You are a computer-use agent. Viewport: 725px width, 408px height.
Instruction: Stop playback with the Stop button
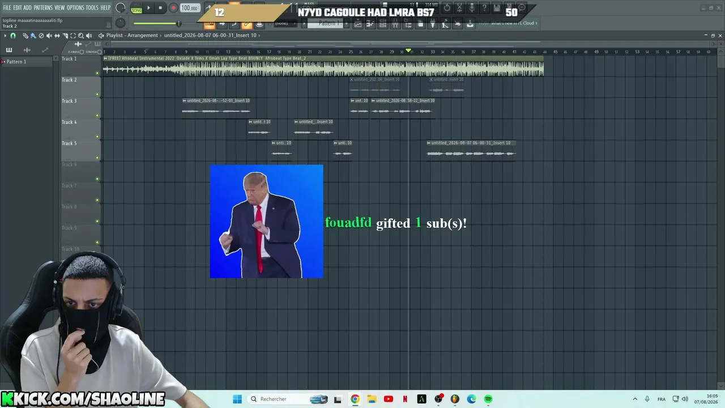coord(161,8)
